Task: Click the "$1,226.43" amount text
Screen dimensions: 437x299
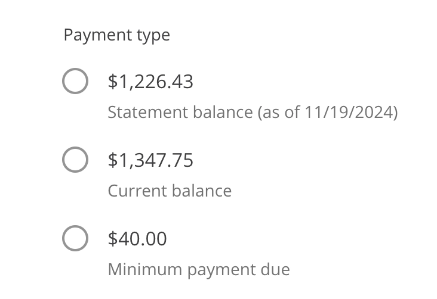Action: click(150, 82)
